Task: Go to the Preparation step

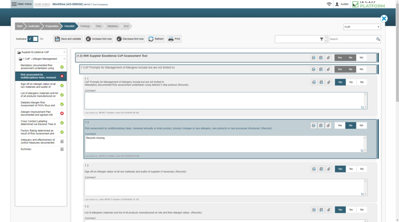Action: pos(51,26)
